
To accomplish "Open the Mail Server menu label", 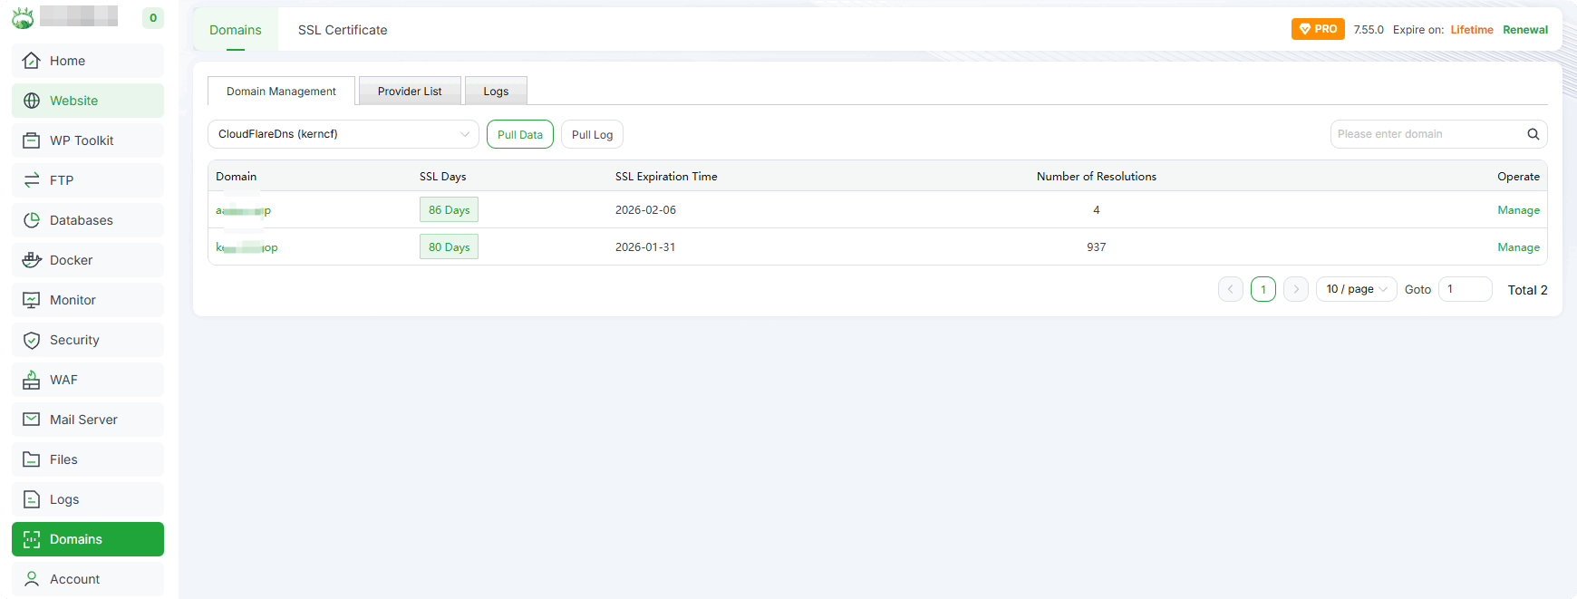I will 83,420.
